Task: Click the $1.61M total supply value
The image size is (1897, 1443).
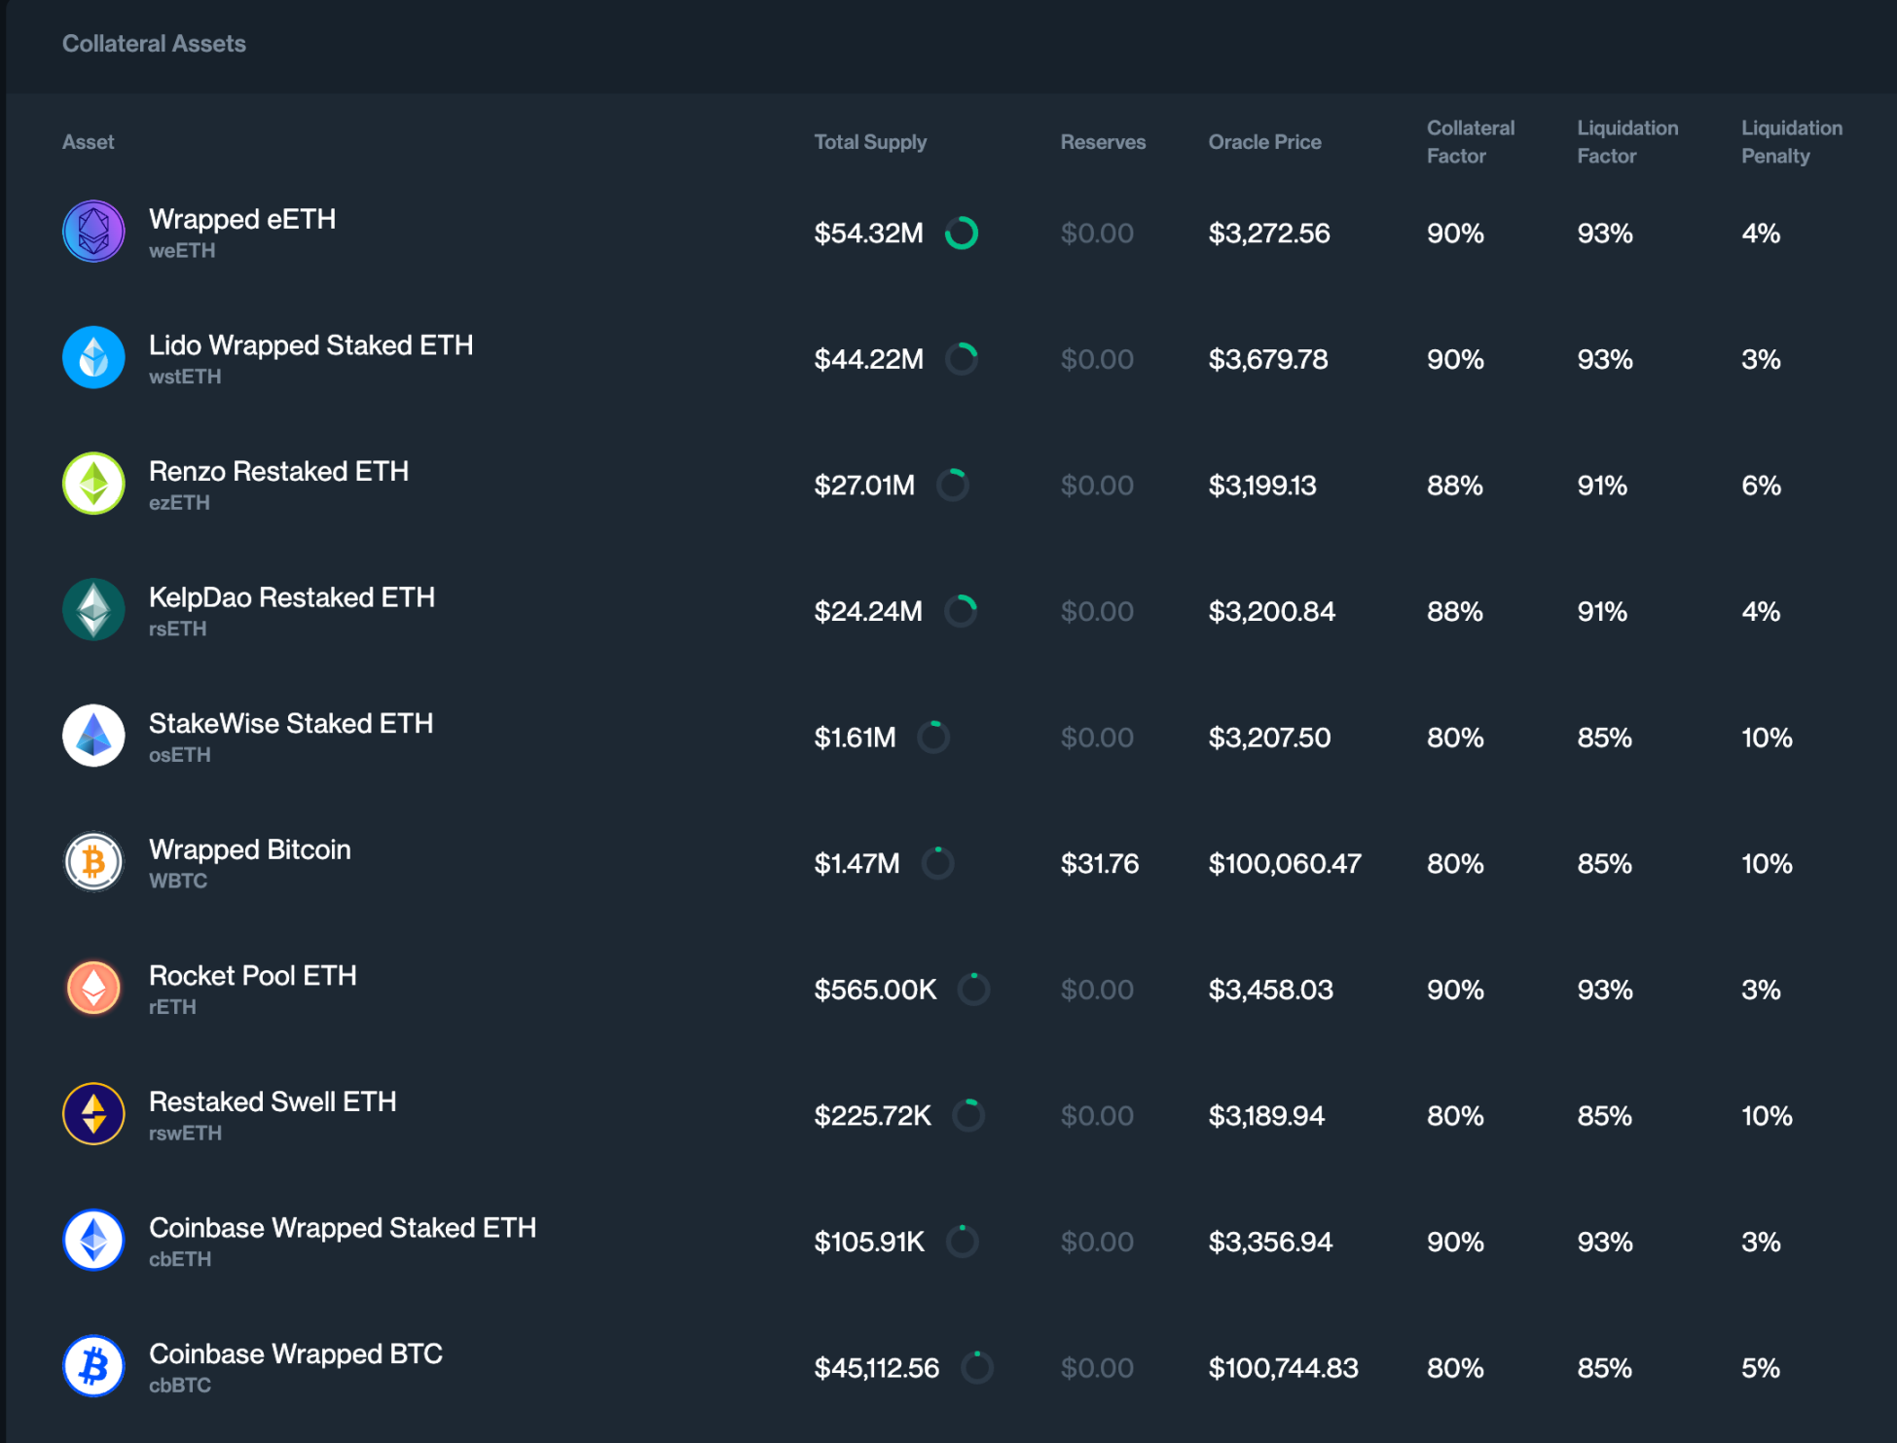Action: (855, 738)
